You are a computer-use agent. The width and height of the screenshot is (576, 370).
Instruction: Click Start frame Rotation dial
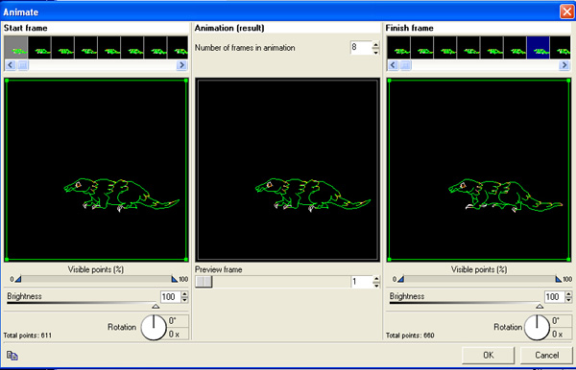coord(154,327)
